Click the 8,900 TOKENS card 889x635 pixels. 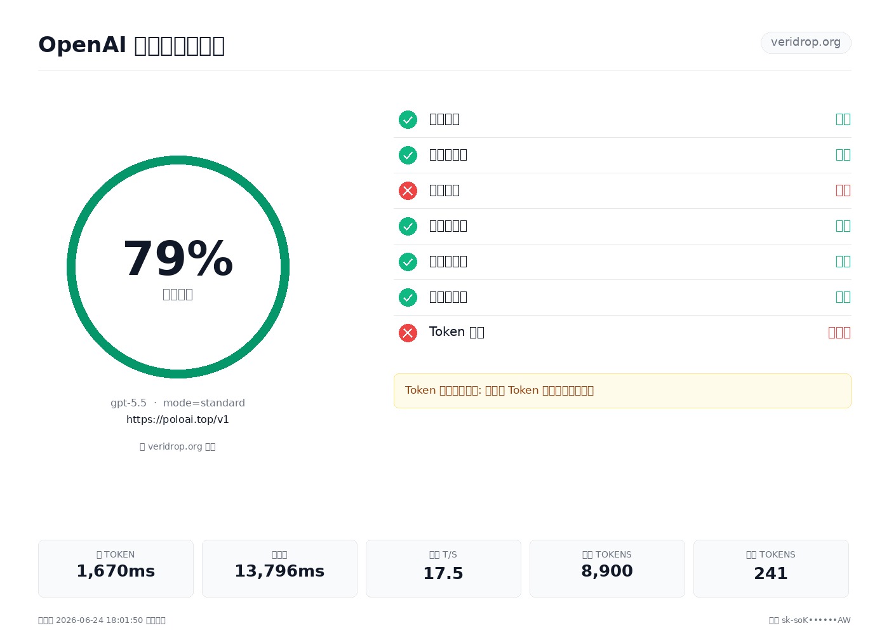coord(607,568)
